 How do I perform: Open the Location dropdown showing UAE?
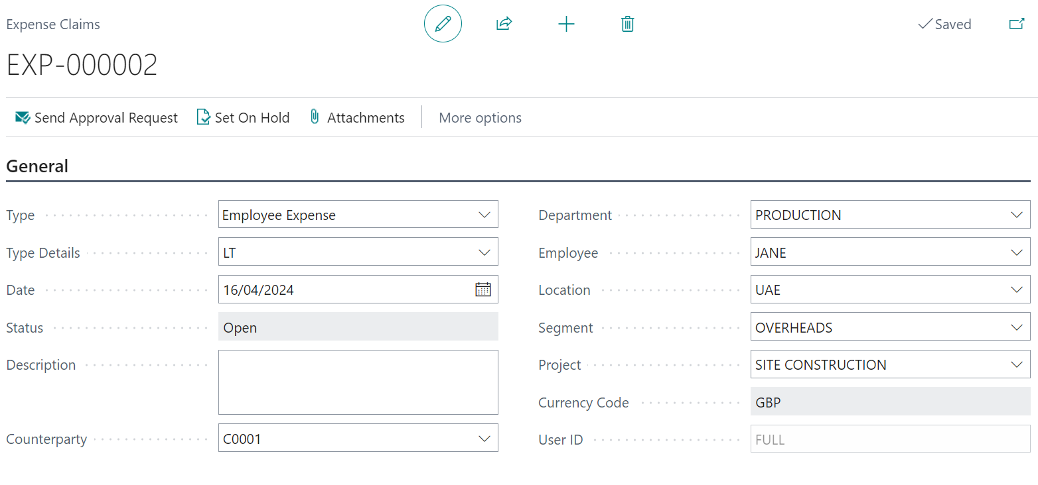click(x=1016, y=290)
